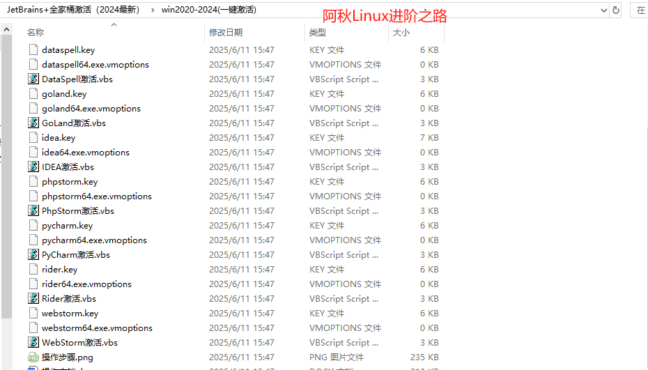The height and width of the screenshot is (370, 648).
Task: Select the file name phpstorm64.exe.vmoptions
Action: [97, 196]
